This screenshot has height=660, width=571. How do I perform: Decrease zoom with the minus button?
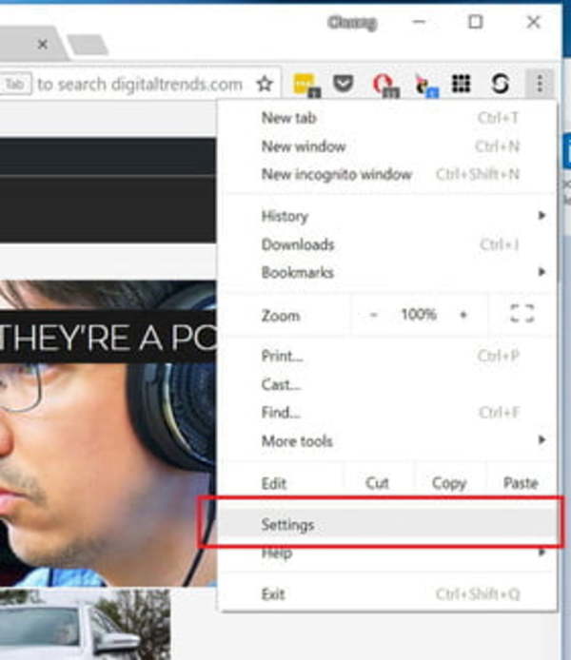point(373,315)
